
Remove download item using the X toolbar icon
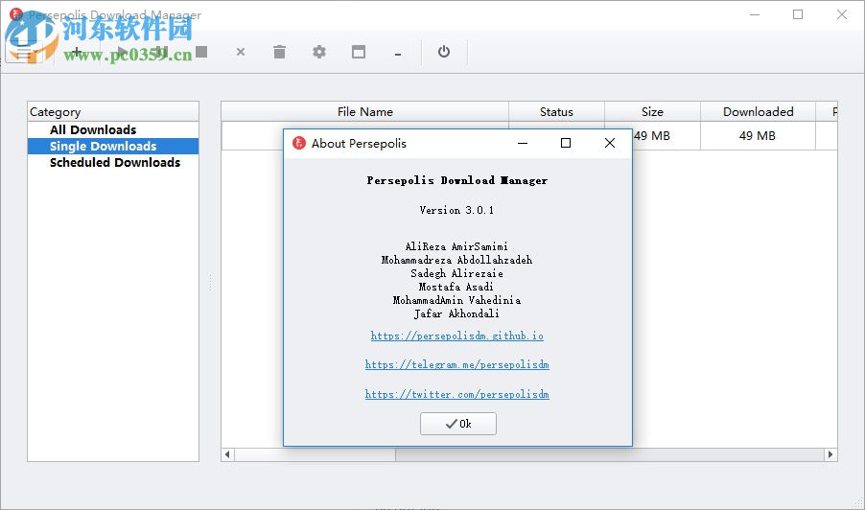pos(241,52)
